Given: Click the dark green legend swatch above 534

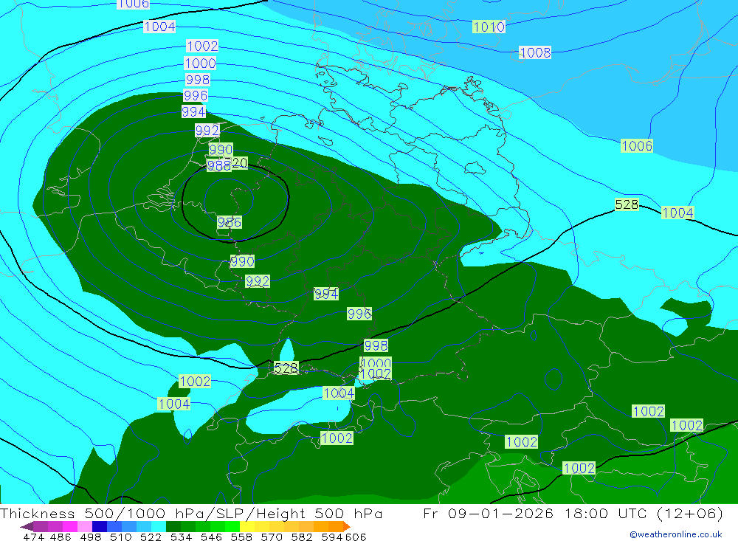Looking at the screenshot, I should pos(173,526).
